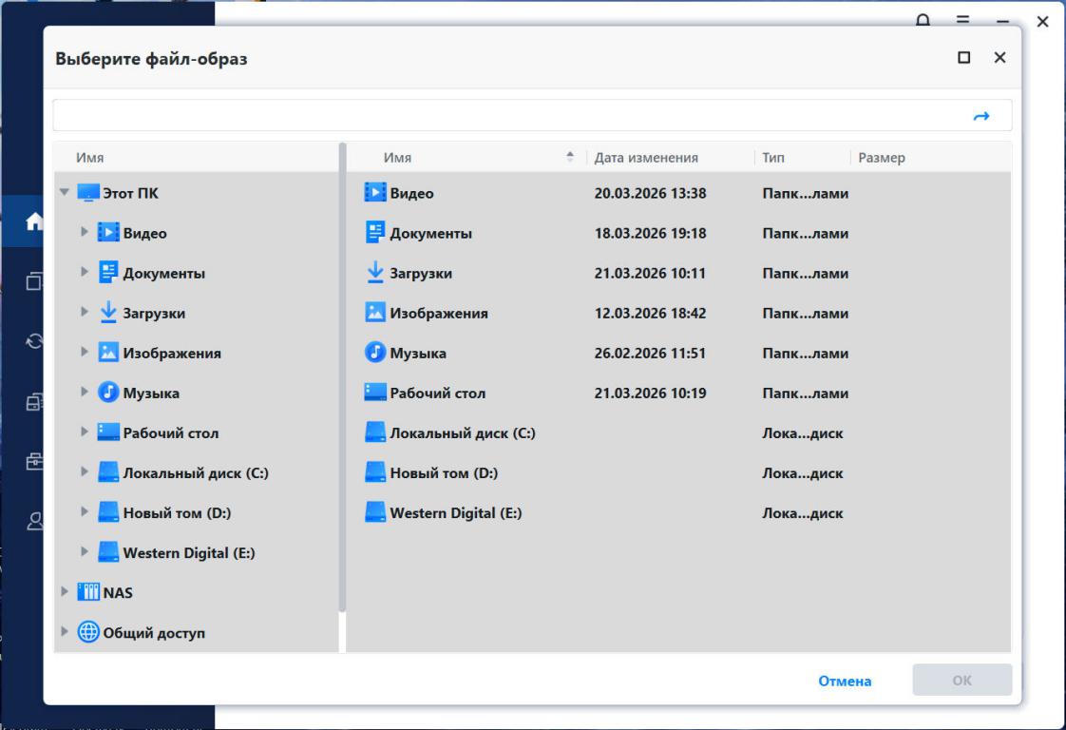This screenshot has height=730, width=1066.
Task: Sort by the Дата изменения column header
Action: point(646,158)
